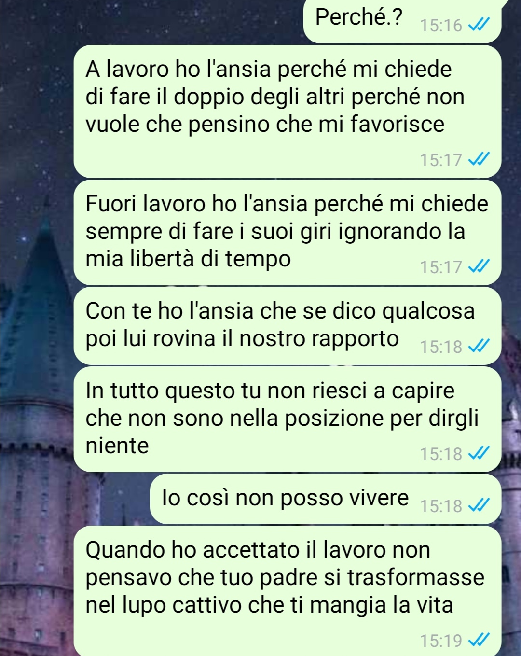Select the "Io così non posso vivere" bubble
The height and width of the screenshot is (656, 521).
point(326,499)
